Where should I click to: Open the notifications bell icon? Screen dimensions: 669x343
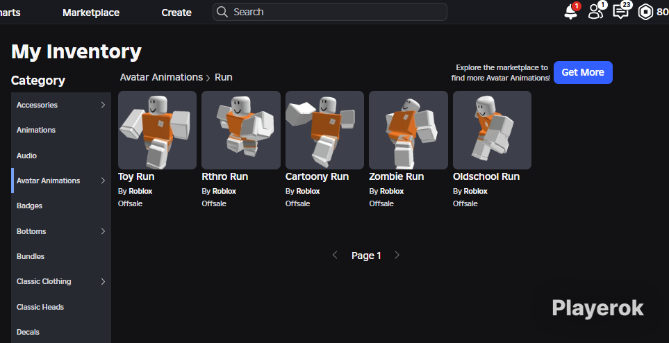(570, 12)
